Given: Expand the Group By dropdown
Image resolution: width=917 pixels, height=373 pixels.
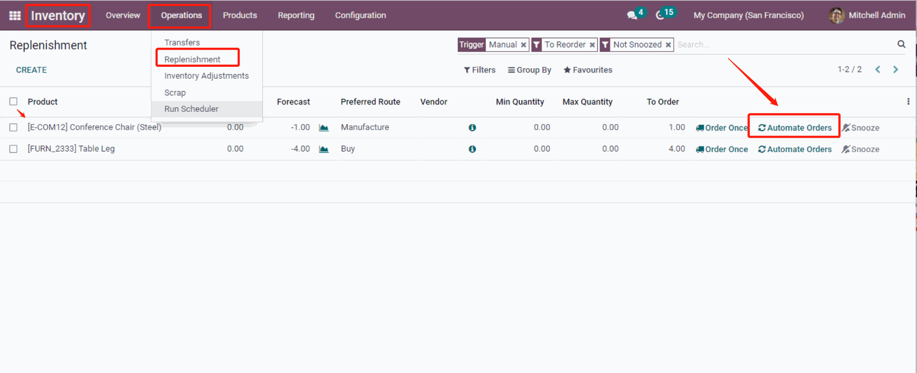Looking at the screenshot, I should (529, 70).
